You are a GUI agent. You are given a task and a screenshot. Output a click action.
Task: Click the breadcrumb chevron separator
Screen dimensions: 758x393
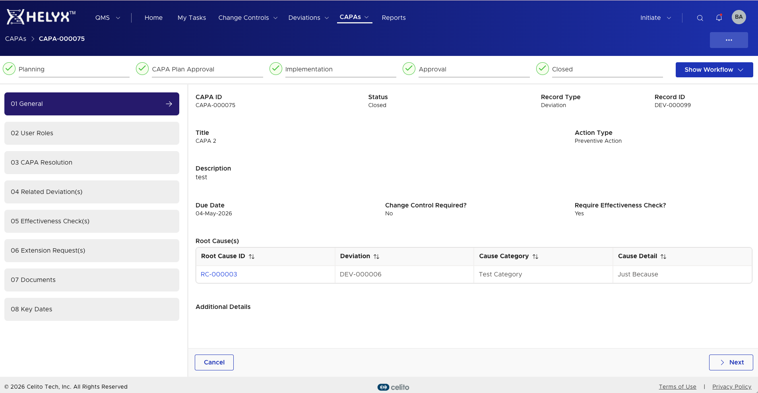33,39
